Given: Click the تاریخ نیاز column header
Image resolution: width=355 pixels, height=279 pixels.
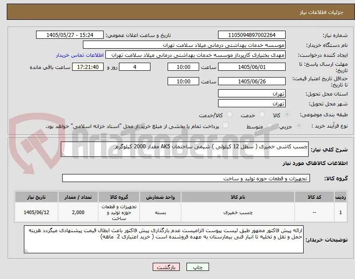Looking at the screenshot, I should (36, 197).
